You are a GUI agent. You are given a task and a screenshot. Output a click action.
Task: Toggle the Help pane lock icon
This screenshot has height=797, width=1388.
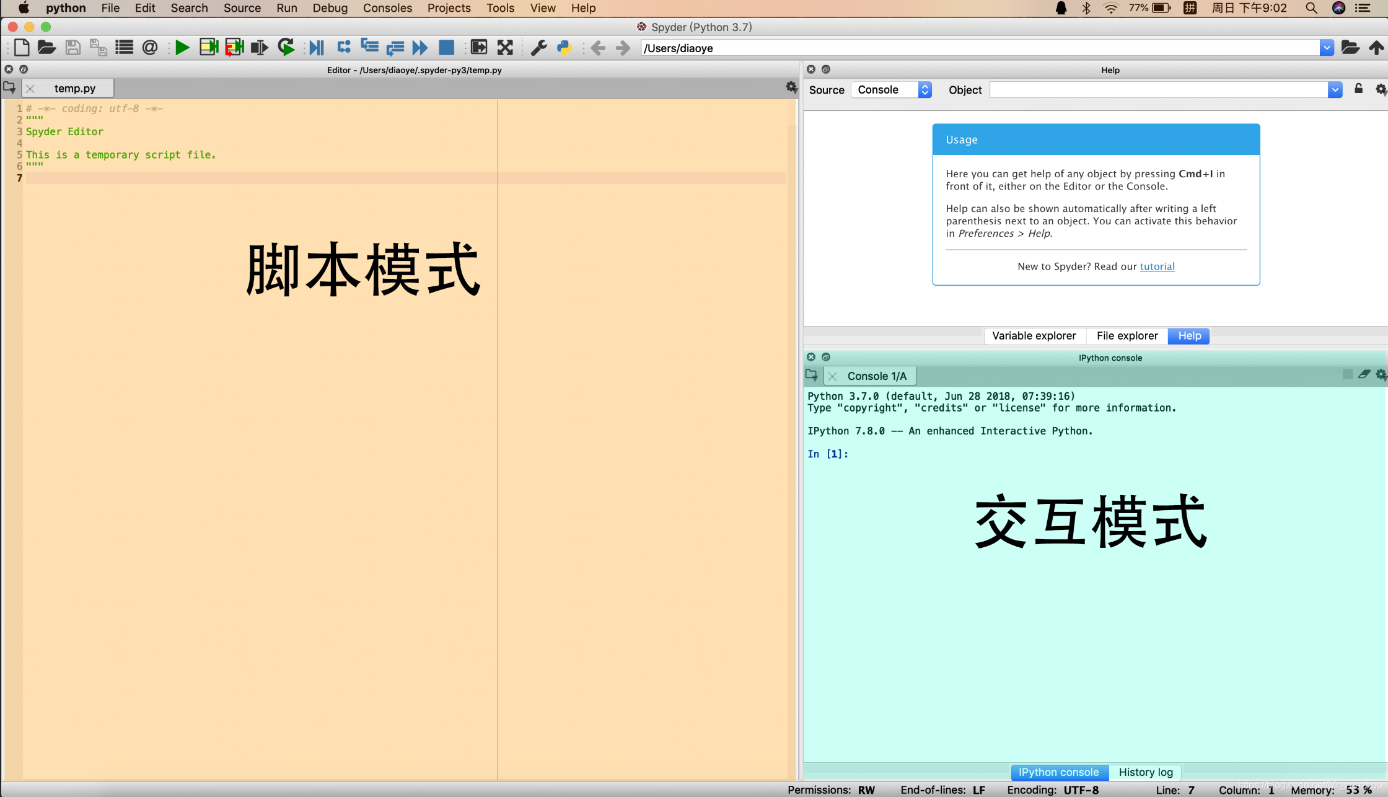pyautogui.click(x=1358, y=89)
